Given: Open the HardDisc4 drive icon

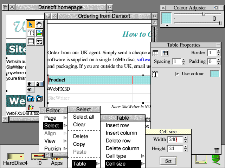Looking at the screenshot, I should coord(15,157).
